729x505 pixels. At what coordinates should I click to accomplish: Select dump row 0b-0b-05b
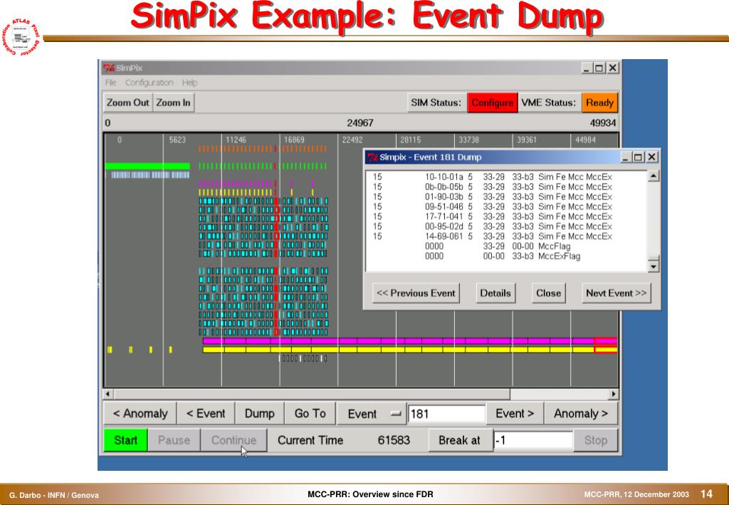click(x=493, y=187)
